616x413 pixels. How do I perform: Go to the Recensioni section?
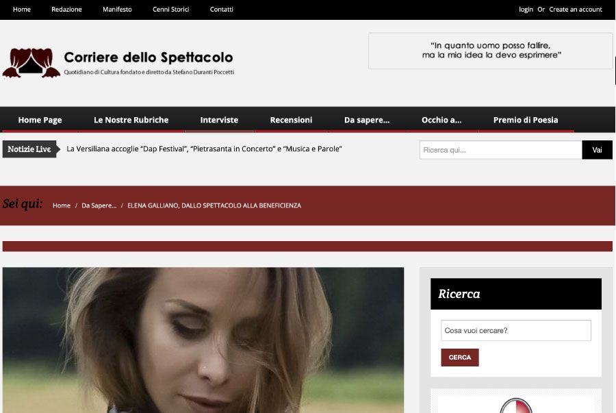[291, 120]
